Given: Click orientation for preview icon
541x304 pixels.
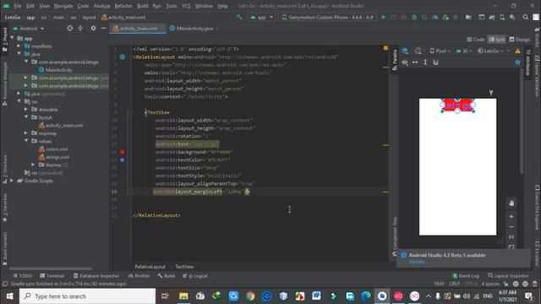Looking at the screenshot, I should point(418,51).
